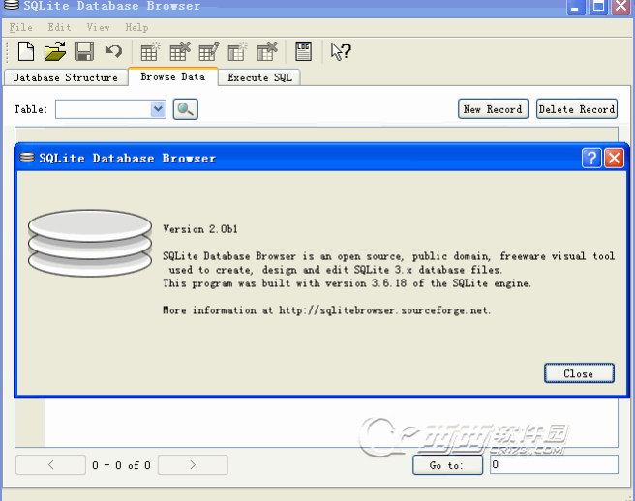The width and height of the screenshot is (635, 501).
Task: Maximize the main SQLite Database Browser window
Action: pyautogui.click(x=598, y=7)
